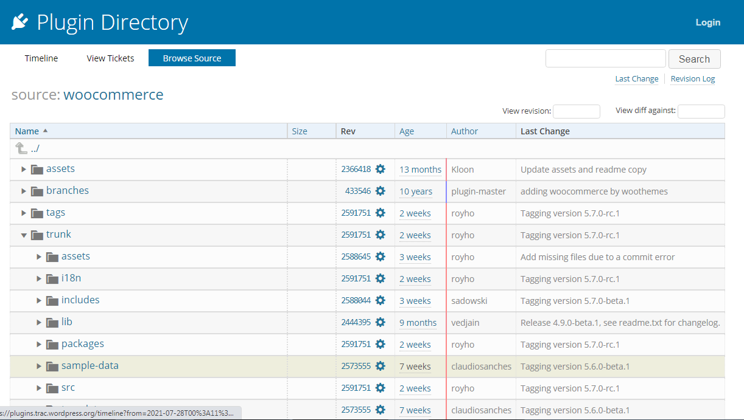Click the 10 years age link
Viewport: 744px width, 420px height.
(x=416, y=191)
